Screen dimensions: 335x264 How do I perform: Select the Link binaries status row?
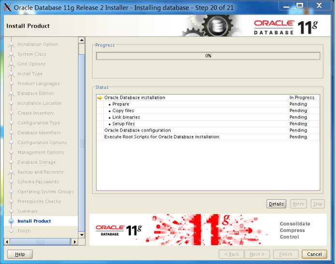click(x=208, y=117)
